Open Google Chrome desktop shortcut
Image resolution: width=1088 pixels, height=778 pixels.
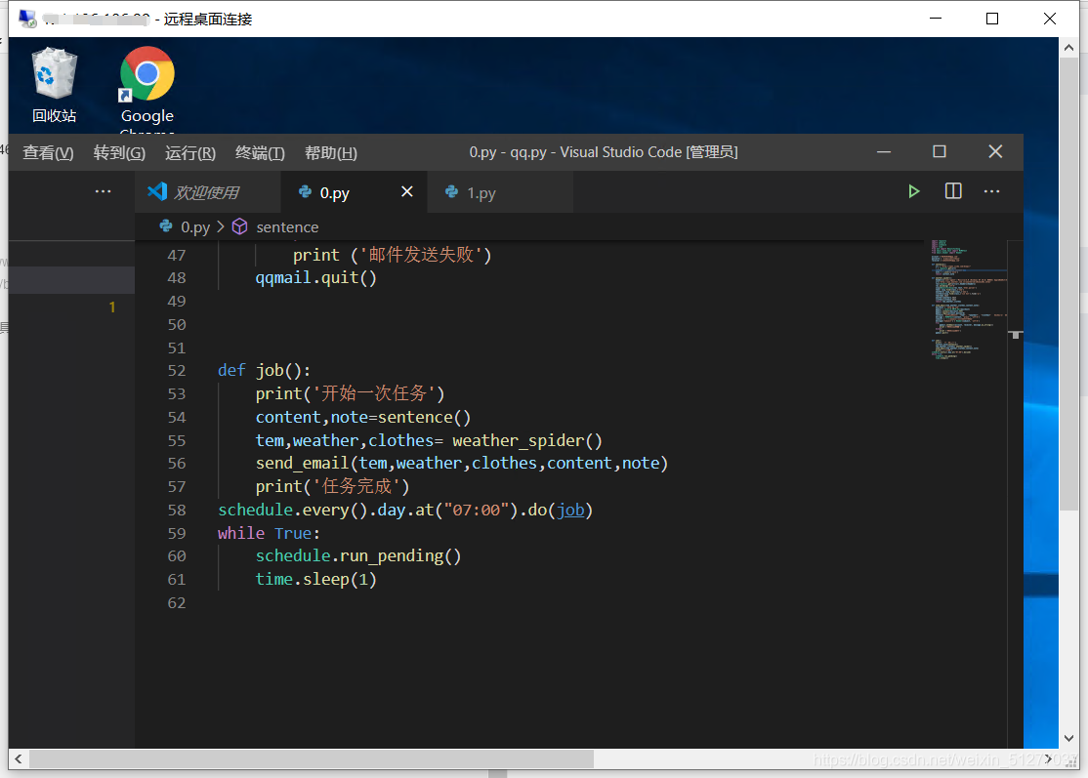tap(147, 89)
